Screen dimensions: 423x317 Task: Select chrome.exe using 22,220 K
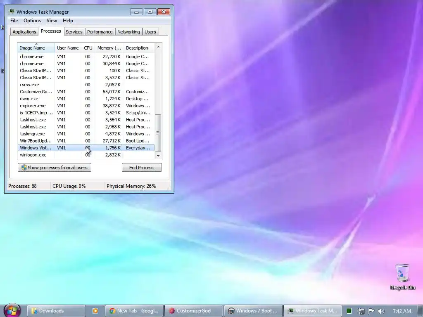coord(86,57)
